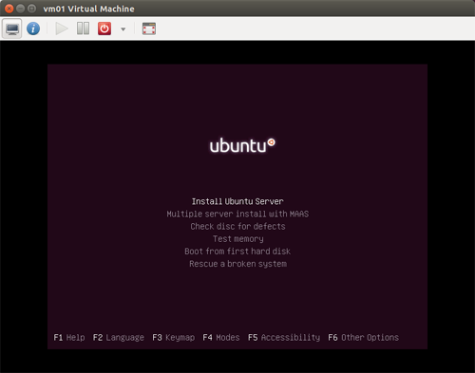This screenshot has height=373, width=475.
Task: Open F6 Other Options
Action: pos(364,338)
